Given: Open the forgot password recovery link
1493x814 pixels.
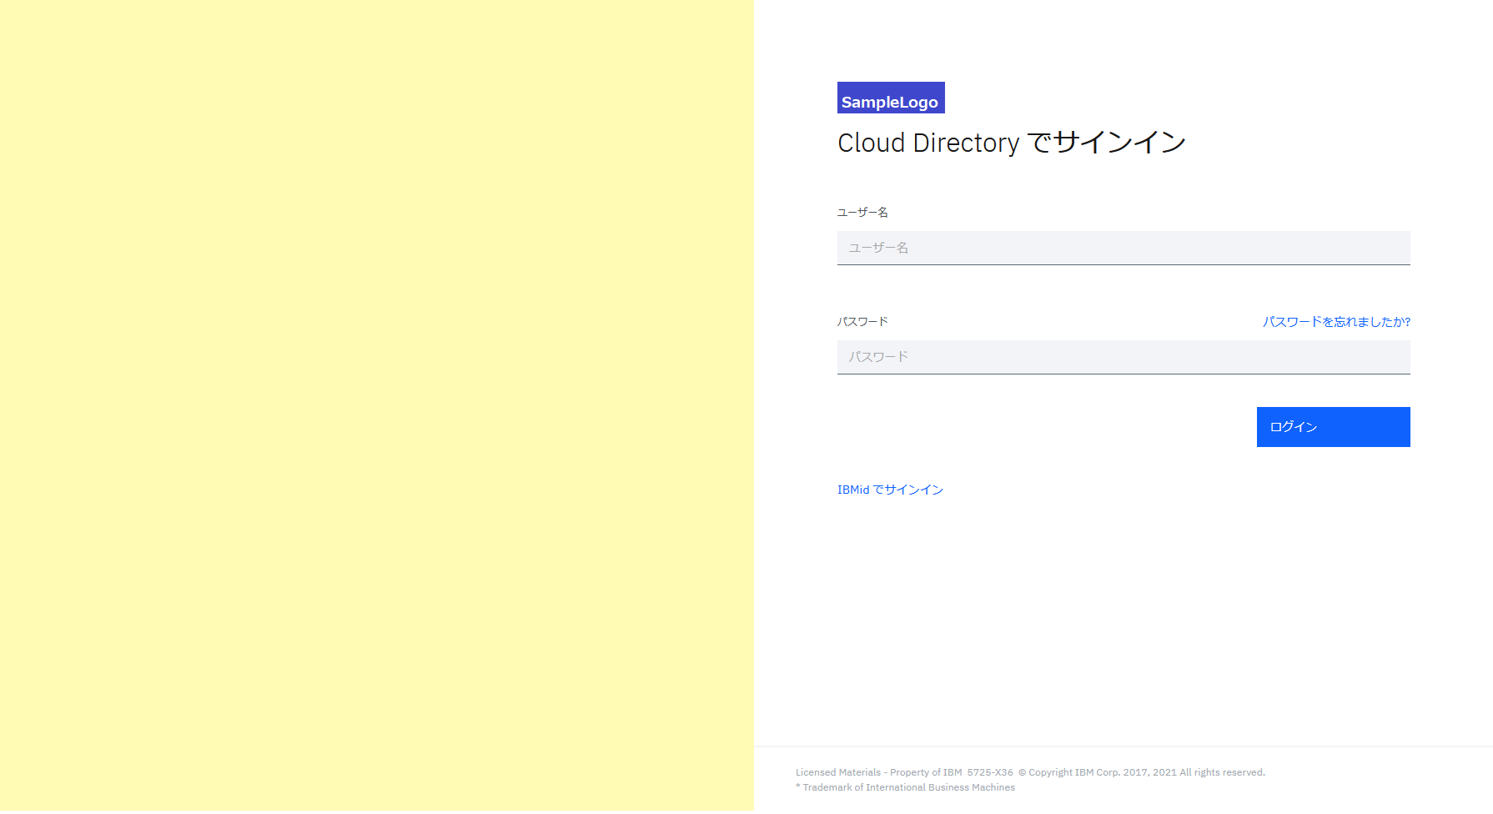Looking at the screenshot, I should tap(1335, 322).
